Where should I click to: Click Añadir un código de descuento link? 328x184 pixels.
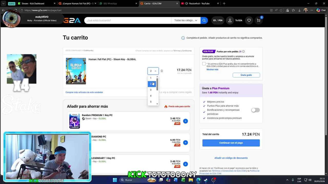231,158
